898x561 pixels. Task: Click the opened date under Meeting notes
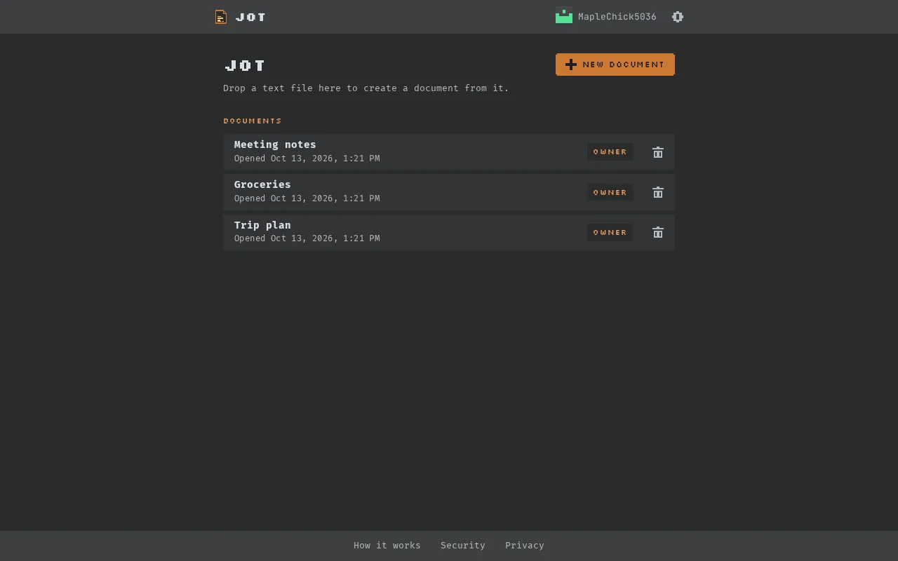(307, 158)
